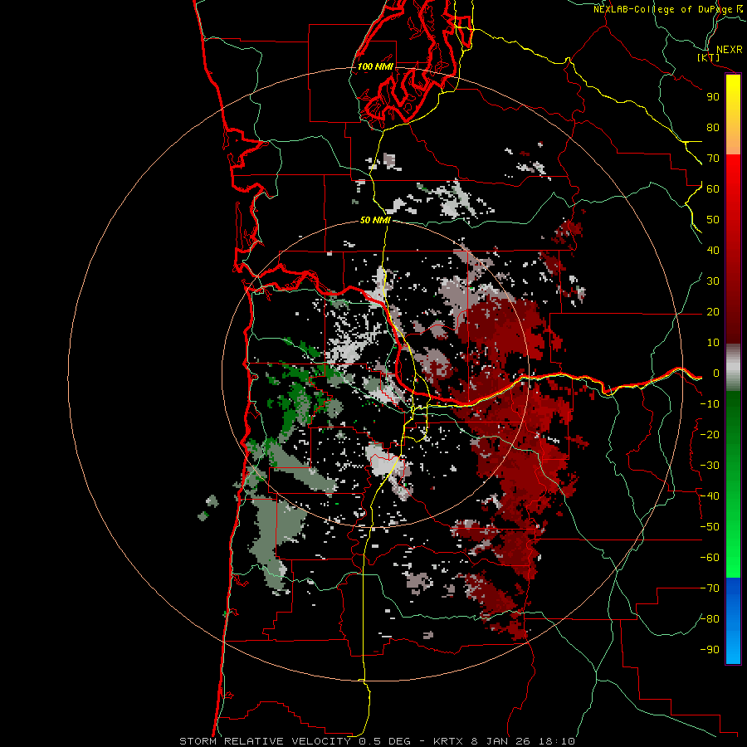This screenshot has height=747, width=747.
Task: Click the NEXR label at top right
Action: (x=730, y=50)
